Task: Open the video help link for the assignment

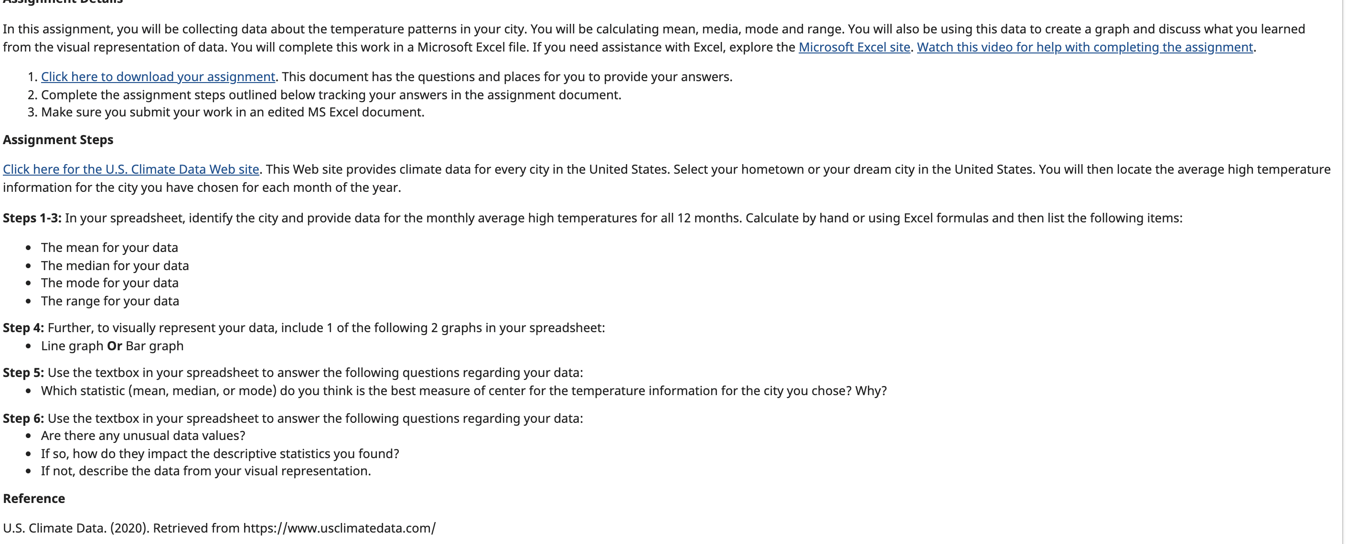Action: click(x=1084, y=47)
